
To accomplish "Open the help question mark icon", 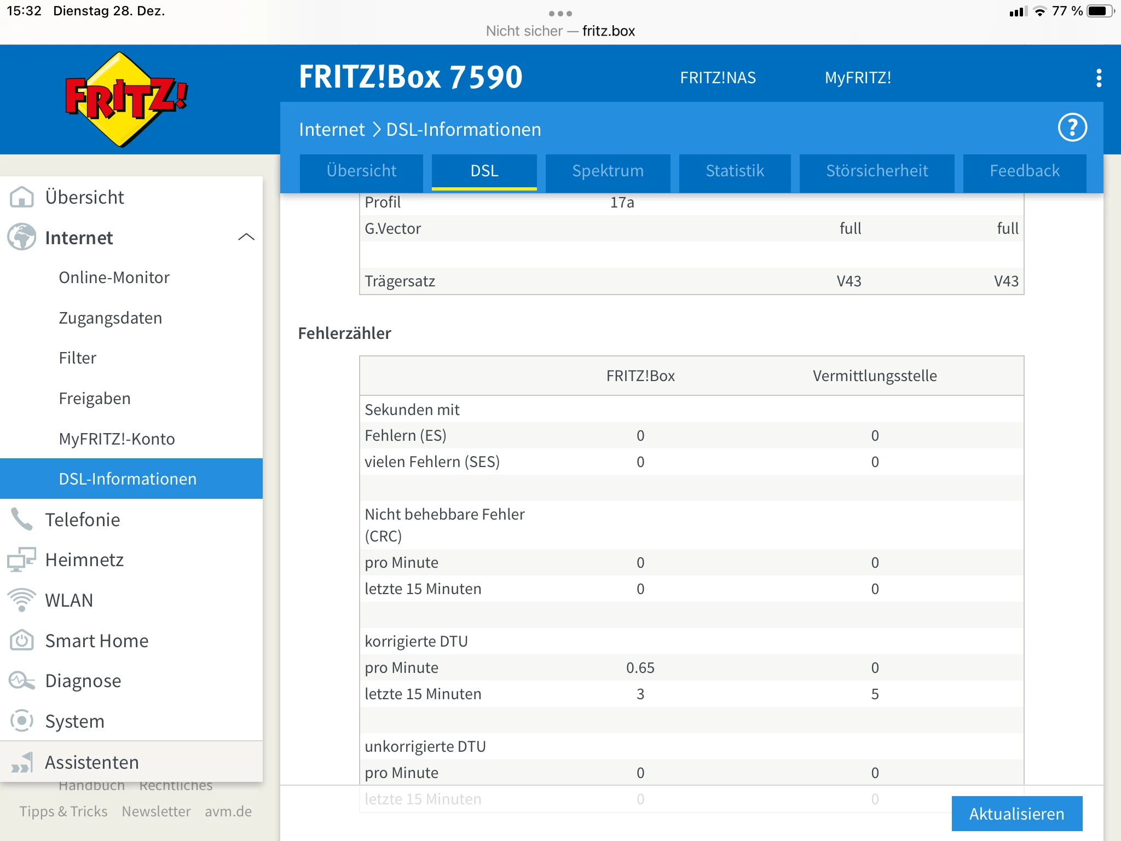I will [1072, 128].
